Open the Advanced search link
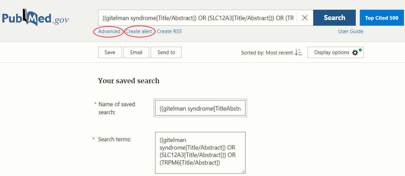This screenshot has height=176, width=405. click(109, 31)
